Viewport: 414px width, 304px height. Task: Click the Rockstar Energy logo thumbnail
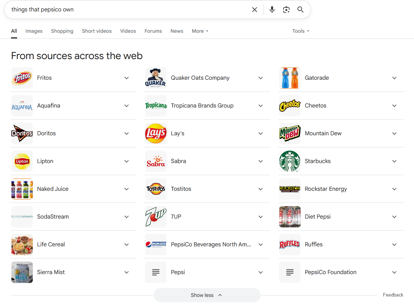(290, 189)
